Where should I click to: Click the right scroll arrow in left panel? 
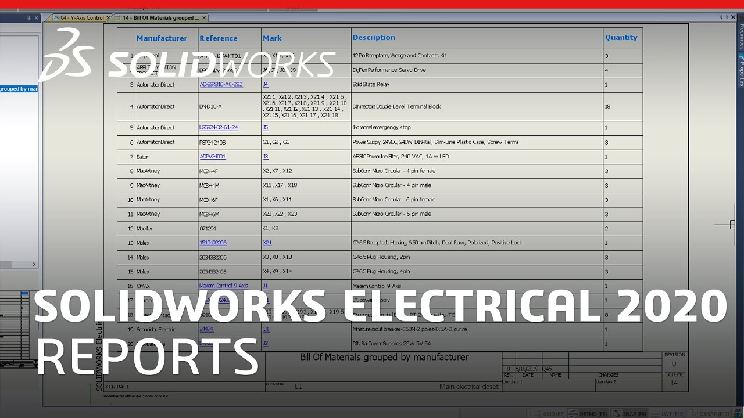coord(34,264)
